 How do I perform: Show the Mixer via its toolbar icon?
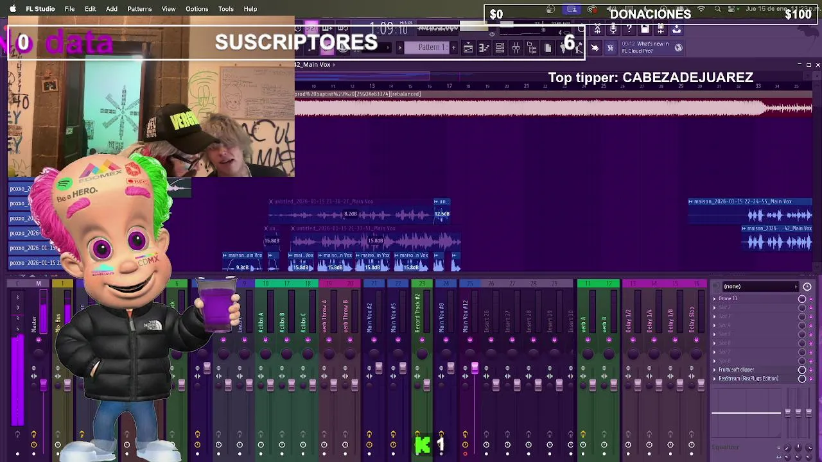pyautogui.click(x=516, y=48)
